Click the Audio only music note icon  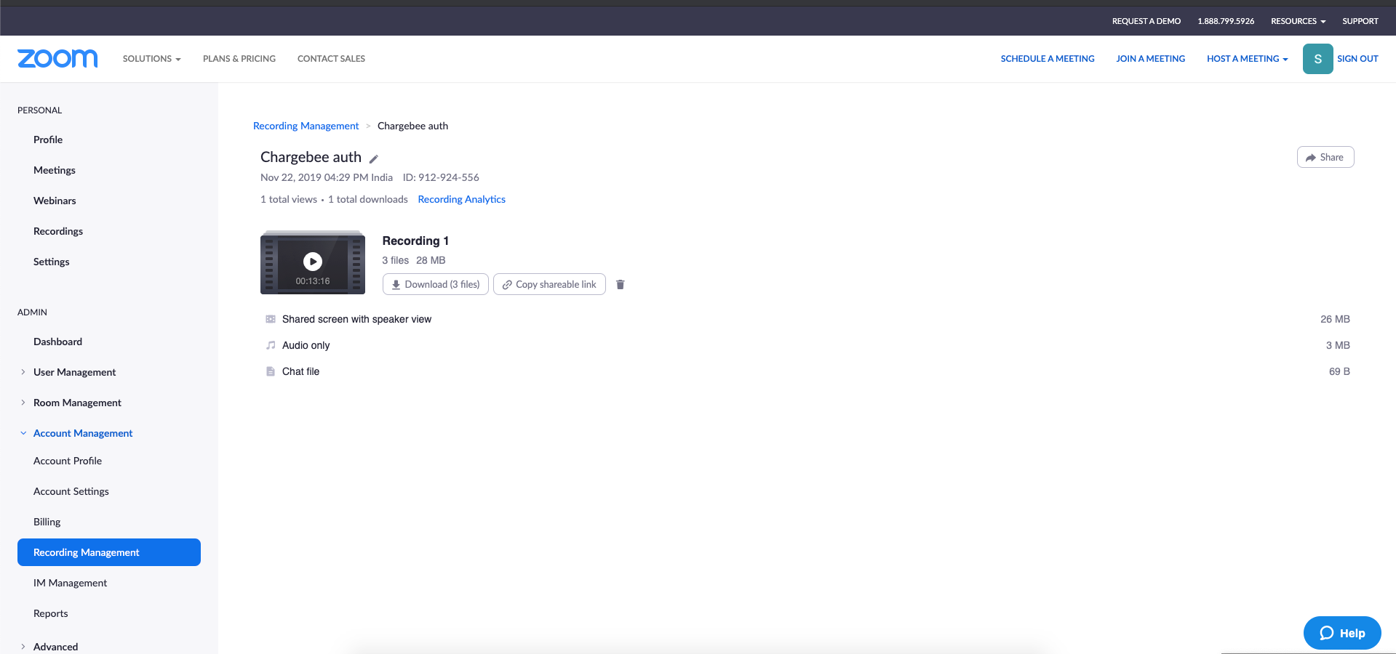pos(271,345)
